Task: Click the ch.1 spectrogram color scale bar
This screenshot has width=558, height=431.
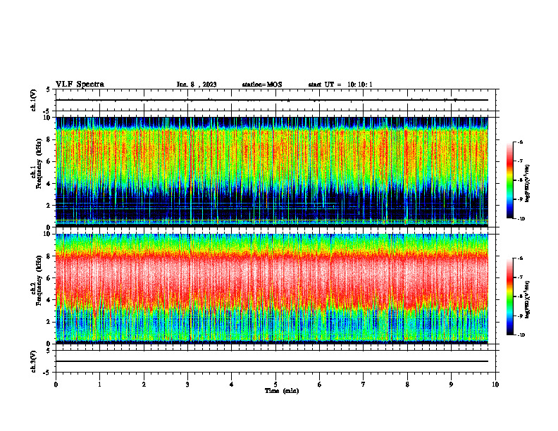Action: (509, 180)
